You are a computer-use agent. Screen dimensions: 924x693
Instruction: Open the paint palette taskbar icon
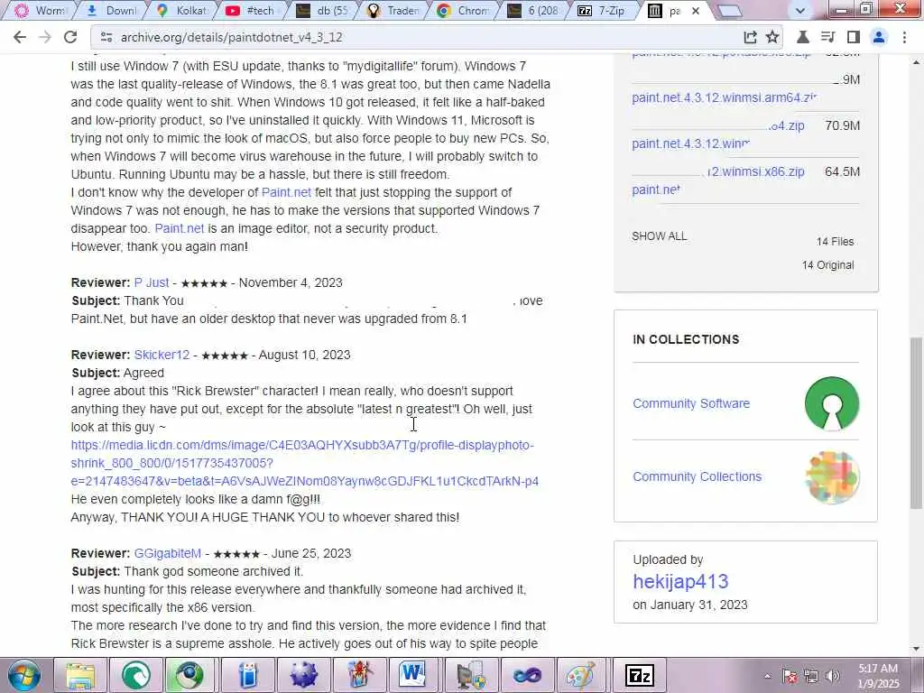pyautogui.click(x=582, y=675)
